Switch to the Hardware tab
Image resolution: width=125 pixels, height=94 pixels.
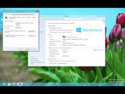point(14,14)
